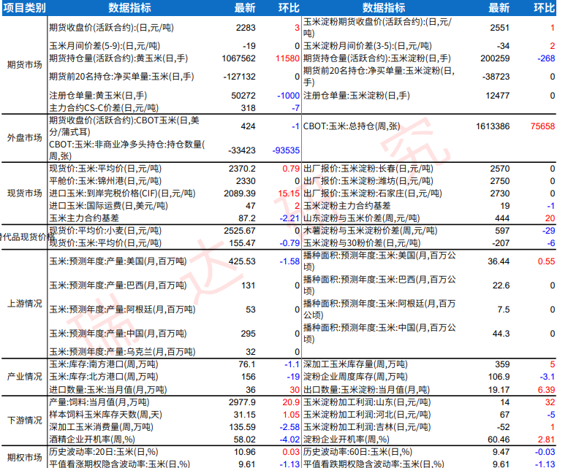Click 木薯淀粉与玉米淀粉价差 indicator label
The image size is (568, 468).
tap(370, 231)
